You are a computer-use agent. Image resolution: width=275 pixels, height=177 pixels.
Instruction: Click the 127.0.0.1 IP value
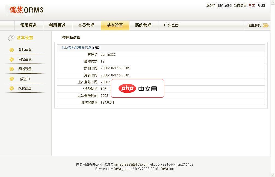pyautogui.click(x=107, y=103)
